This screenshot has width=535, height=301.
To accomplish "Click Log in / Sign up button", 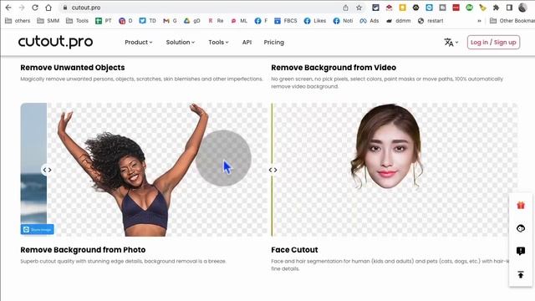I will (493, 43).
